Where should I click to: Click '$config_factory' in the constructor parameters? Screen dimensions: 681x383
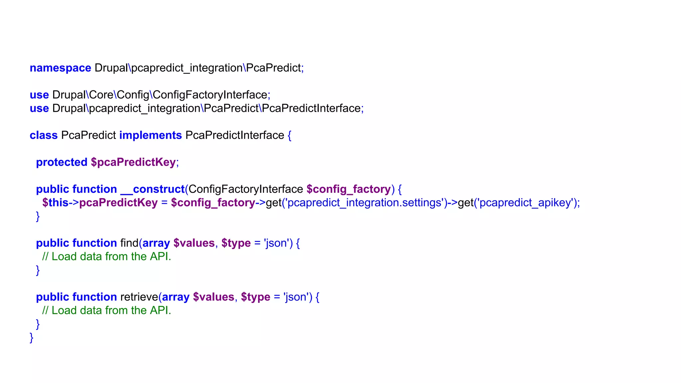[348, 189]
